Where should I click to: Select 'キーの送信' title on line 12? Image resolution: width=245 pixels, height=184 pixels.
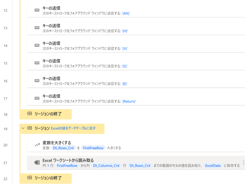[x=51, y=8]
